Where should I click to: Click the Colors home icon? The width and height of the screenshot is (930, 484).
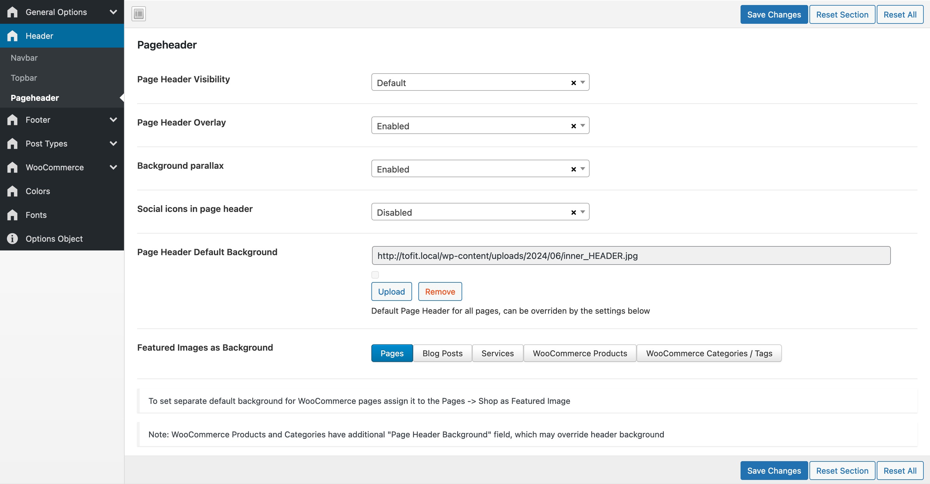coord(12,191)
